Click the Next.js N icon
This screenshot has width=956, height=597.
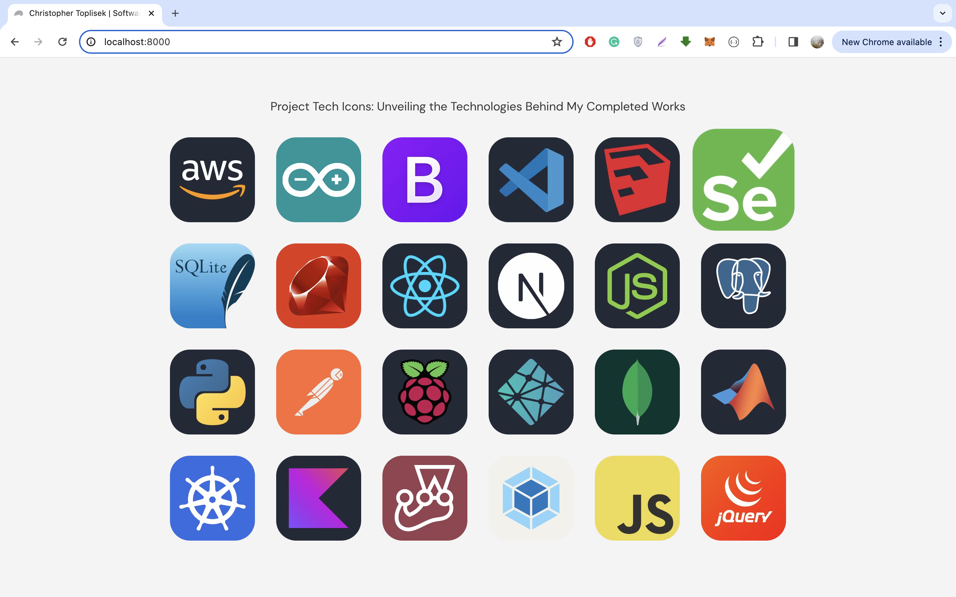(x=531, y=286)
